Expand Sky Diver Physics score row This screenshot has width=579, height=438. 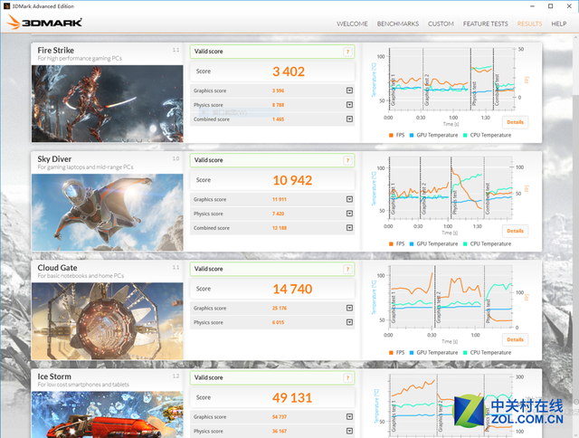349,214
